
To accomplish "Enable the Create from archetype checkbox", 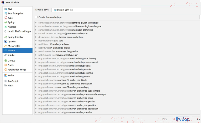I will point(36,17).
